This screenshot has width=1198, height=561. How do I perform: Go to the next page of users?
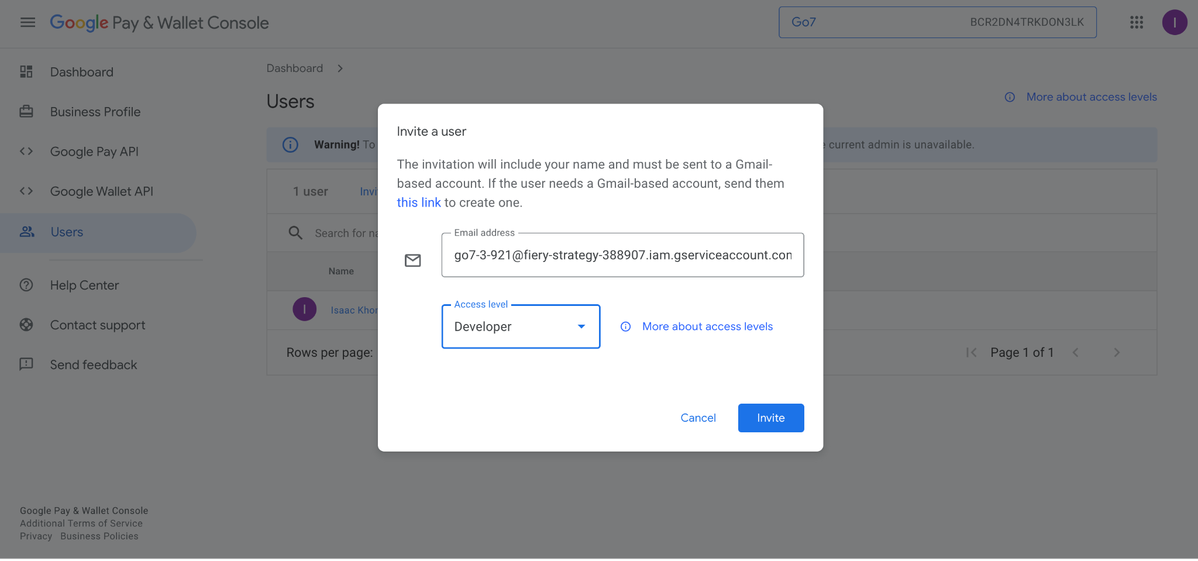tap(1117, 352)
